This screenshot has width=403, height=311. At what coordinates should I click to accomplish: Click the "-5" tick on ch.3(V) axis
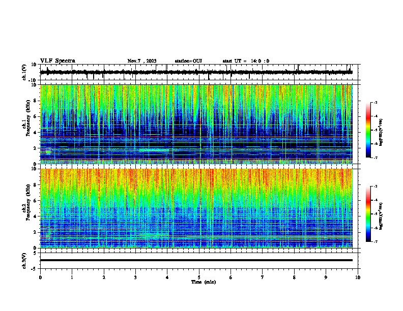point(34,269)
